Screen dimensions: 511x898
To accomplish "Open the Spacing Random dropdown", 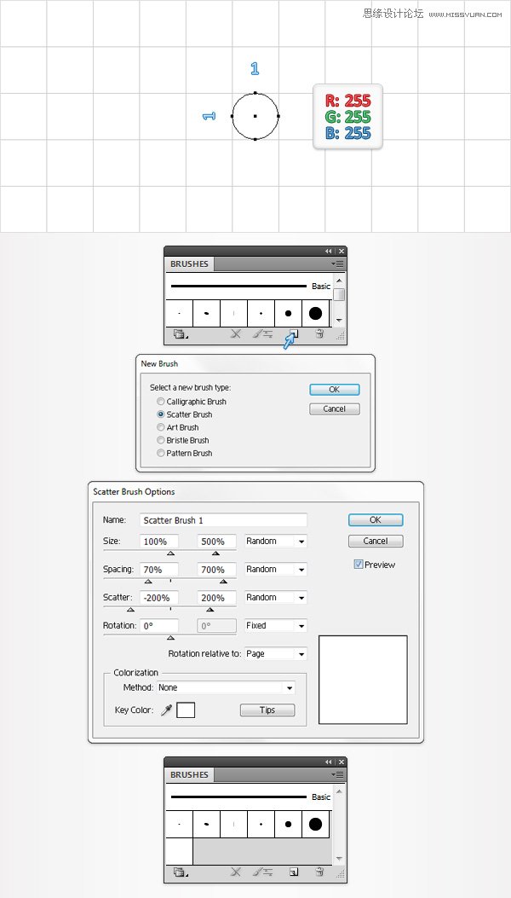I will [276, 570].
